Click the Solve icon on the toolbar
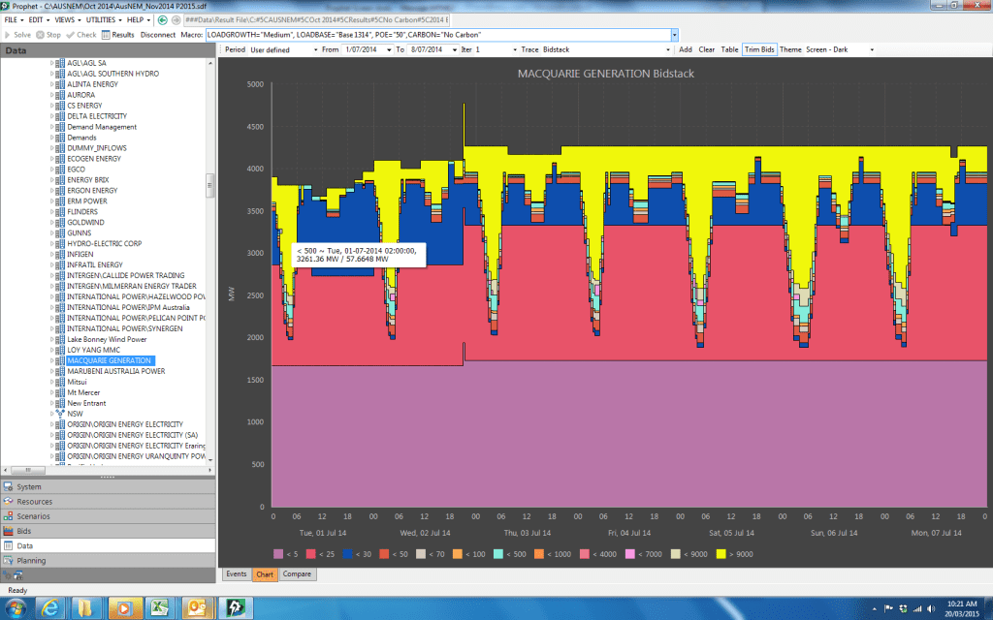The image size is (993, 620). (x=19, y=34)
